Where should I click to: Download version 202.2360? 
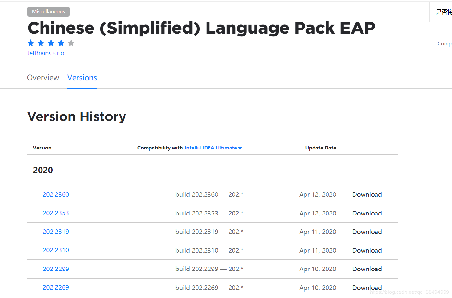coord(367,194)
